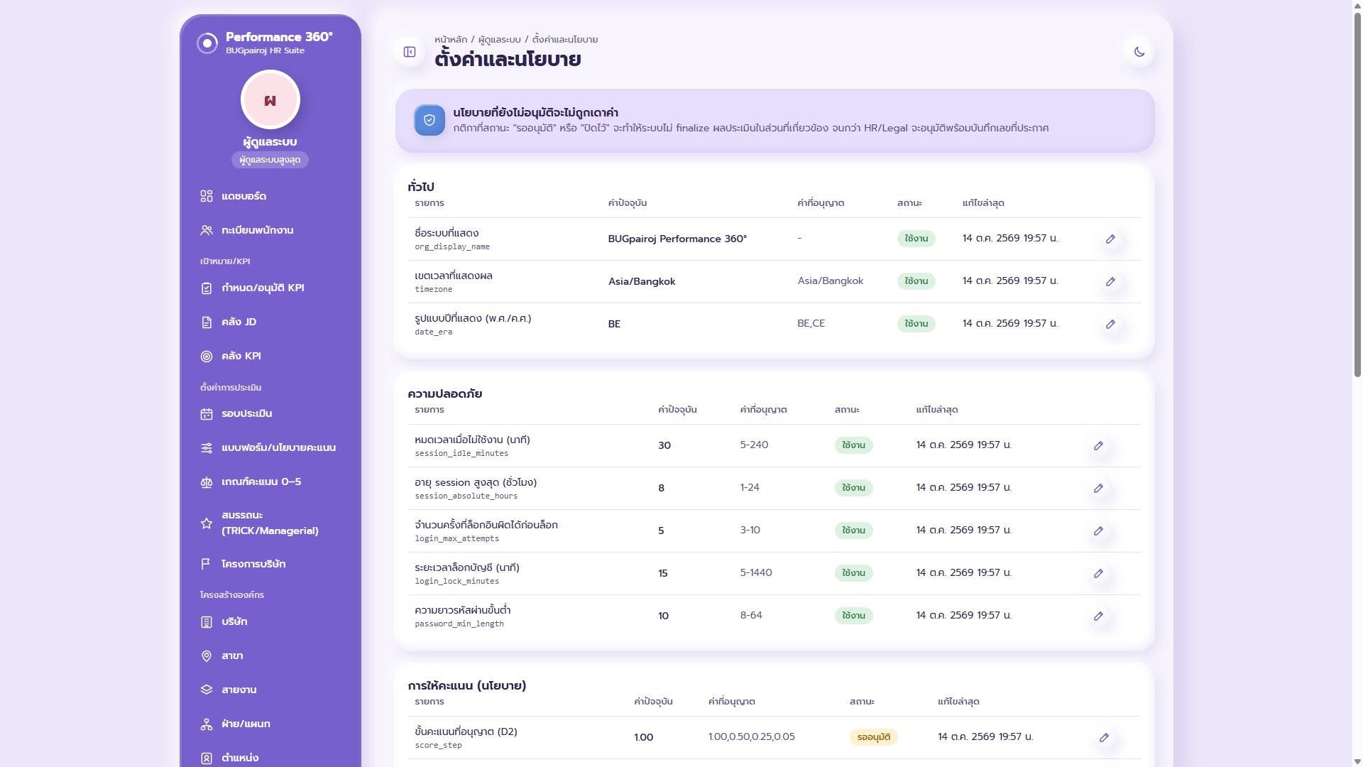Edit login_lock_minutes value
Viewport: 1363px width, 767px height.
pos(1098,574)
